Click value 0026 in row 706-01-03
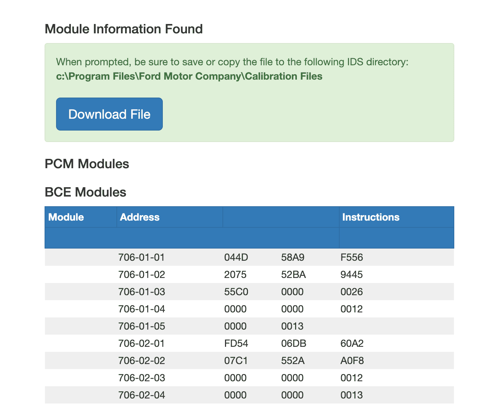The image size is (501, 406). (x=351, y=292)
